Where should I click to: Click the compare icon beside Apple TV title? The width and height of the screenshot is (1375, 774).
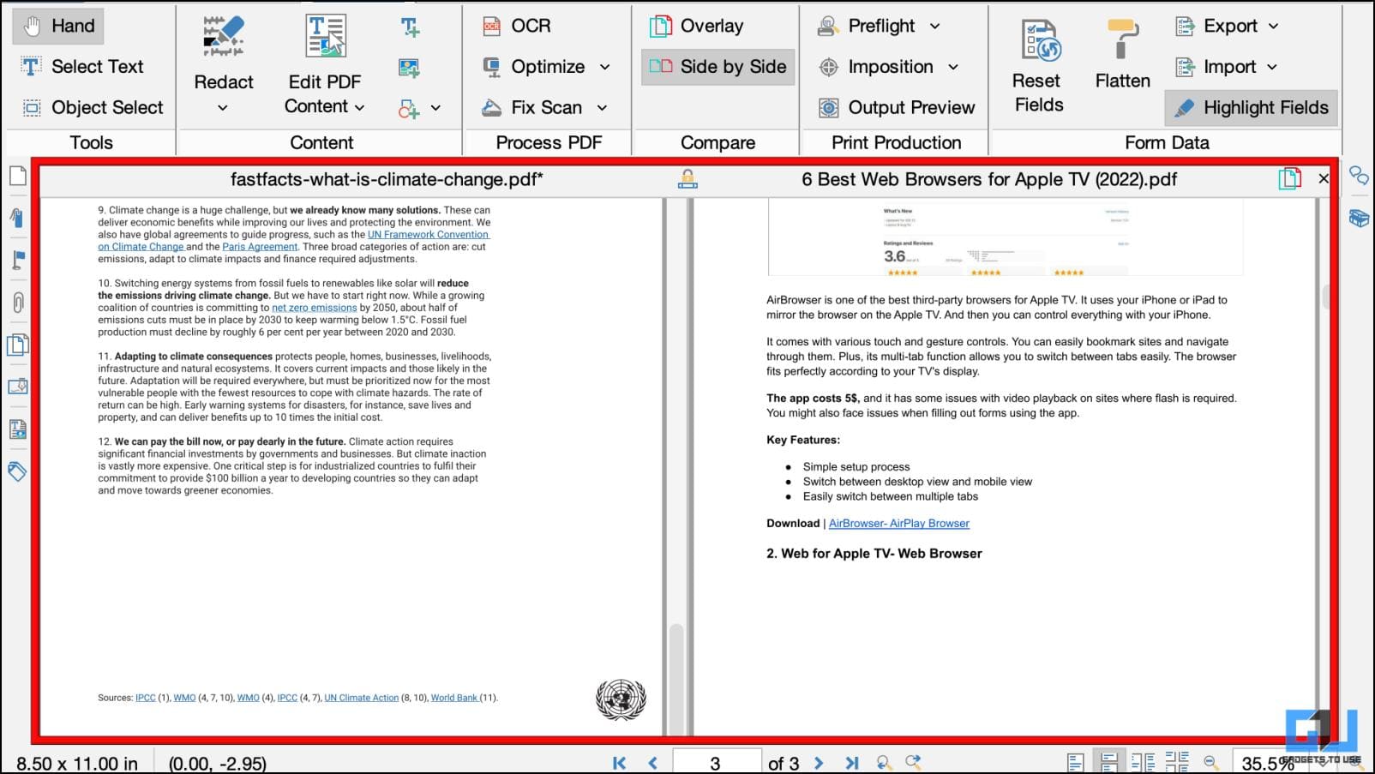pyautogui.click(x=1289, y=178)
